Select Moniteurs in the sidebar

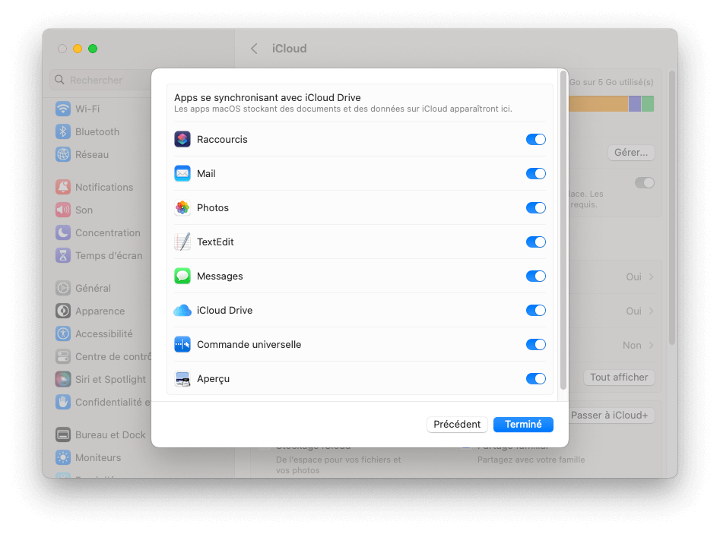[x=98, y=457]
